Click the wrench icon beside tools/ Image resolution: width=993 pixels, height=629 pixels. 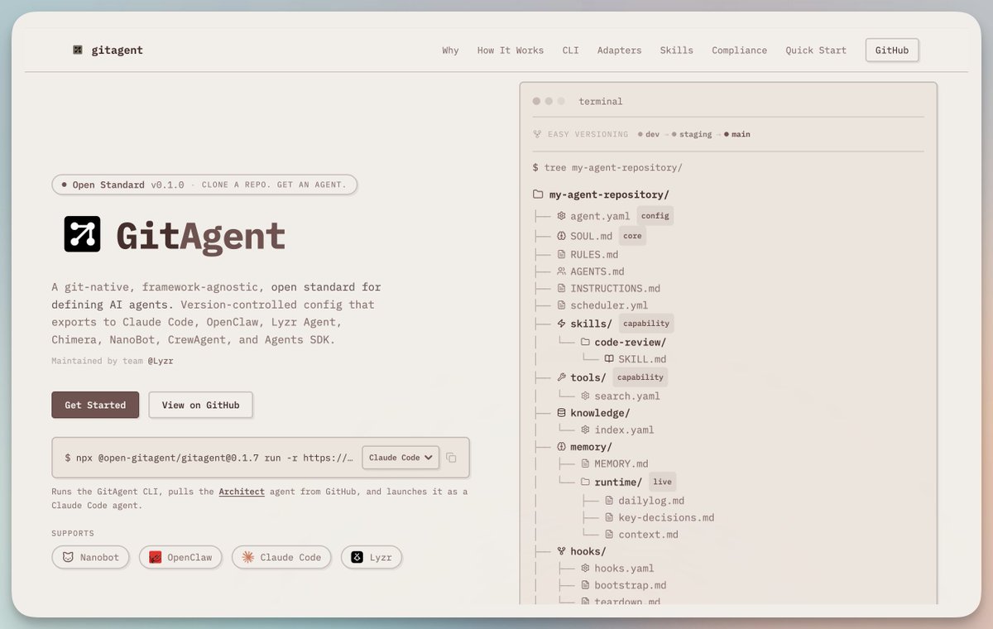point(561,377)
